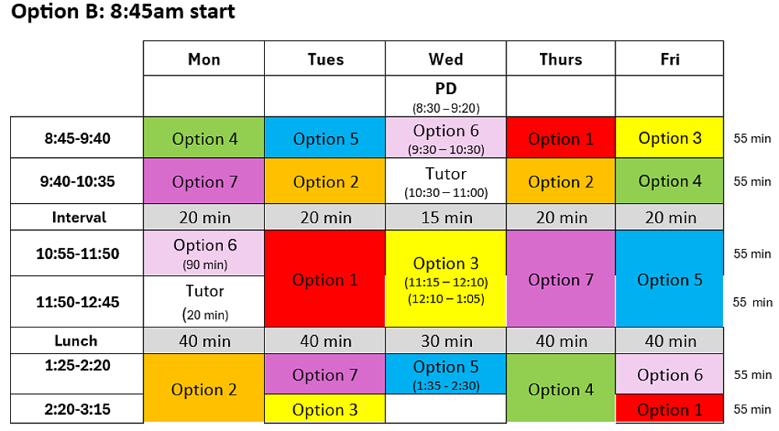This screenshot has height=431, width=779.
Task: Click Friday's pink Option 6 cell
Action: [x=669, y=374]
